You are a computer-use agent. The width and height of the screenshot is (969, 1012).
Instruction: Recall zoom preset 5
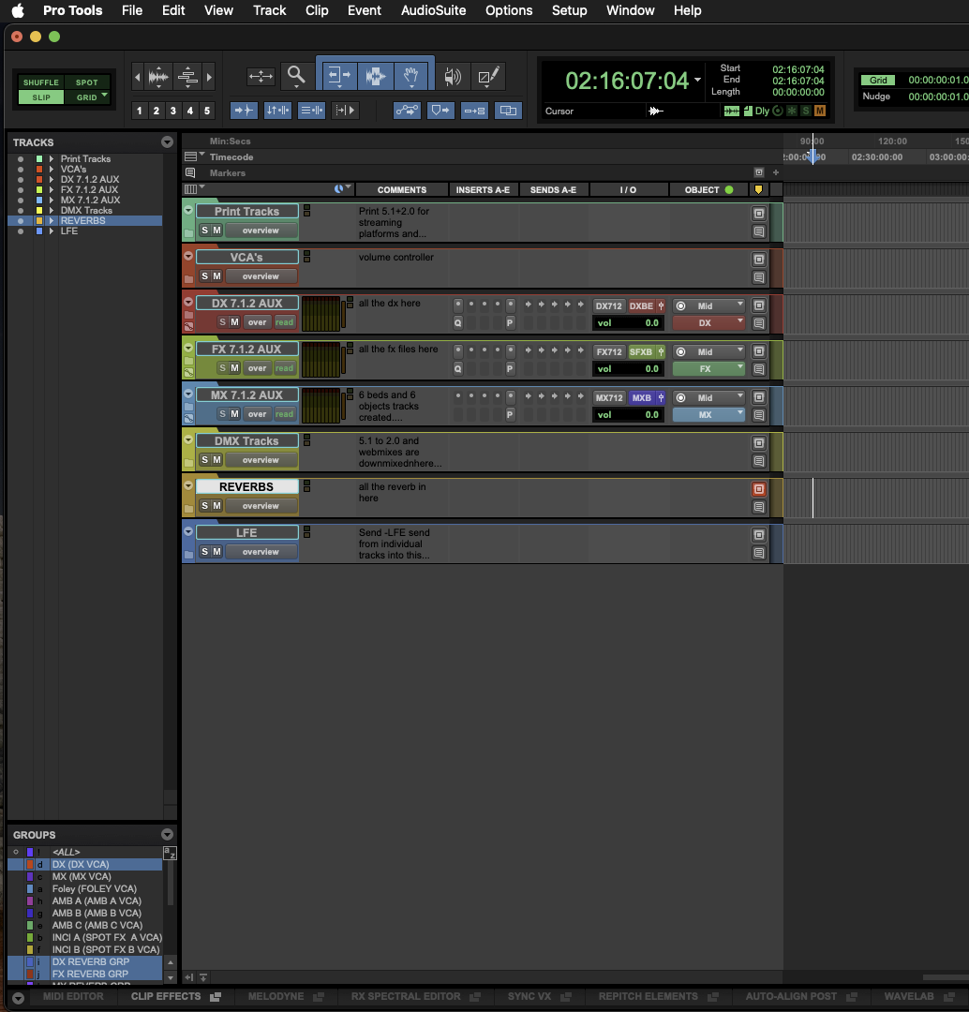coord(206,111)
